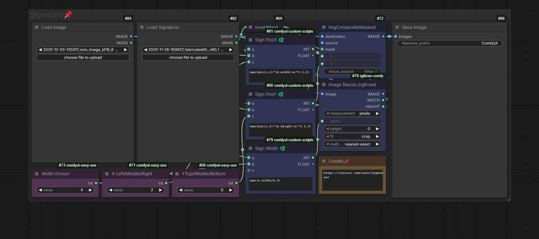Toggle the resize_source switch
The height and width of the screenshot is (239, 539).
click(376, 71)
